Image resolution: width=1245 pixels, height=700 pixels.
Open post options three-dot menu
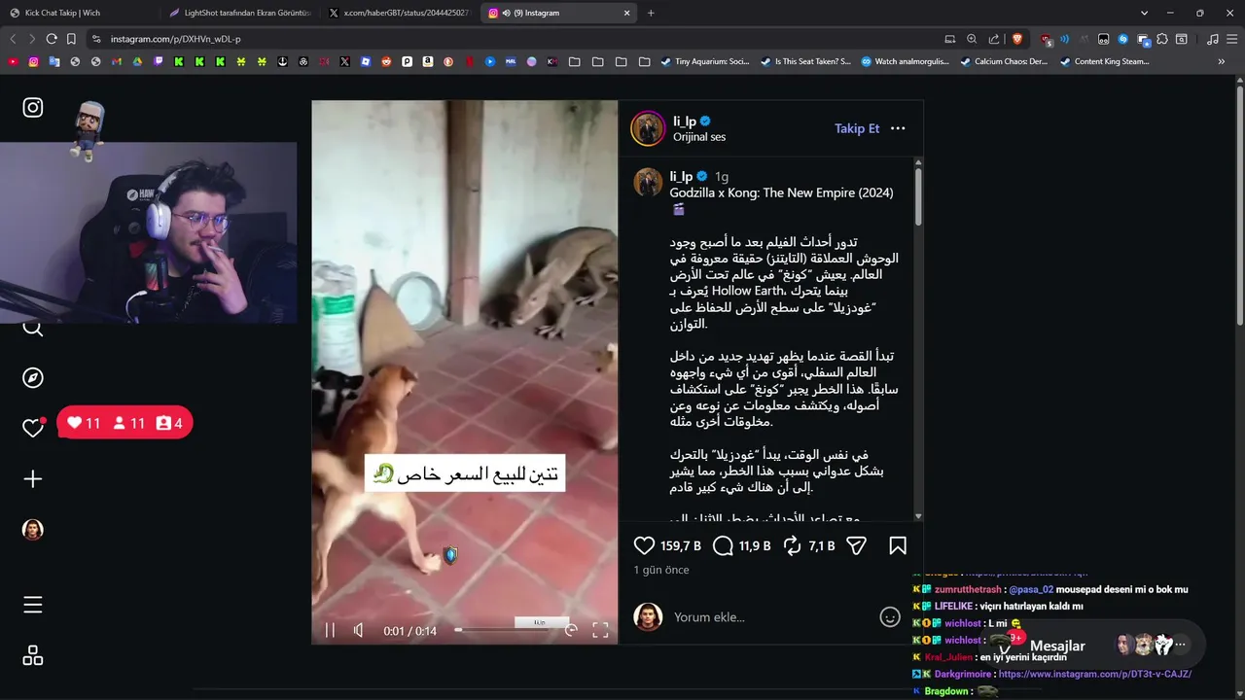898,128
